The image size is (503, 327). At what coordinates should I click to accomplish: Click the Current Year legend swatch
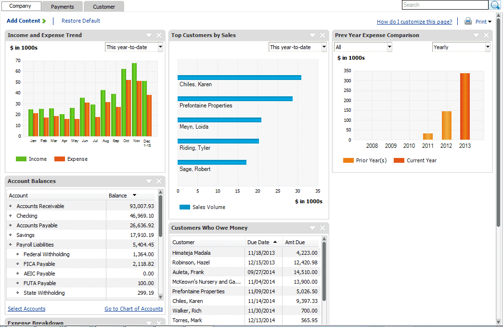[x=399, y=160]
